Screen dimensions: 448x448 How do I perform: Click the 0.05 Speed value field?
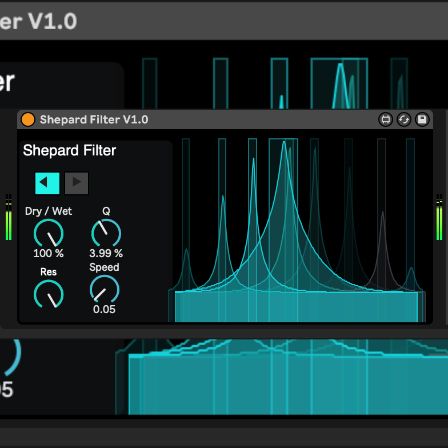click(x=105, y=309)
